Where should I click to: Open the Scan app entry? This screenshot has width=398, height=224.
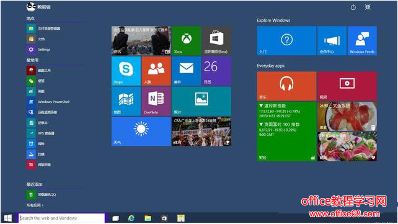click(36, 154)
